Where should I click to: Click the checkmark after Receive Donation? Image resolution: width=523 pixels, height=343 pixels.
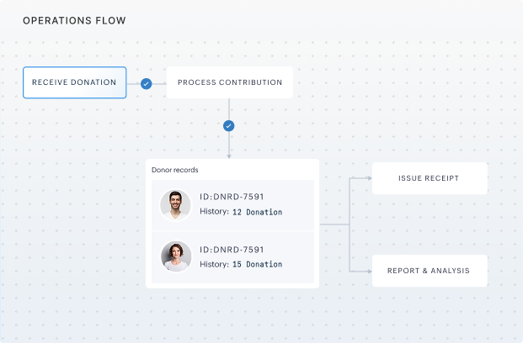pyautogui.click(x=146, y=83)
